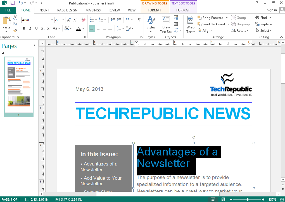This screenshot has width=285, height=202.
Task: Toggle Align Text Right
Action: coord(104,28)
